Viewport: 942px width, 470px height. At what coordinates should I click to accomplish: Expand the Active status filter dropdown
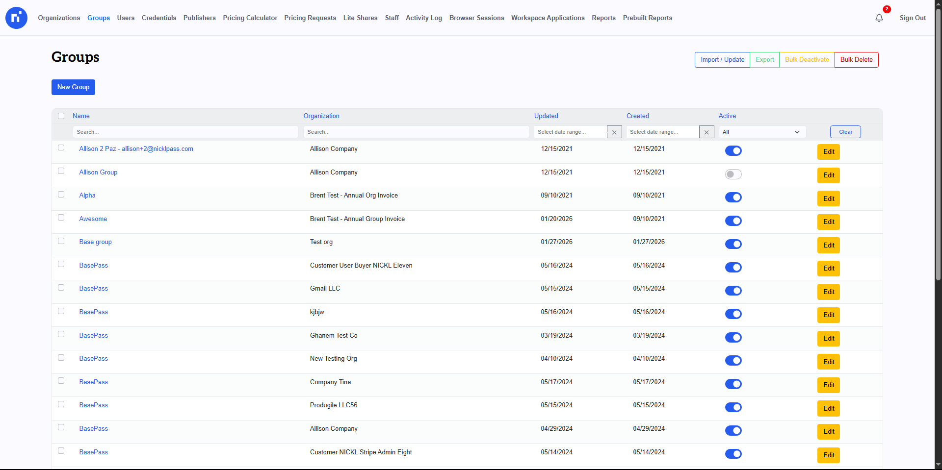pos(761,132)
